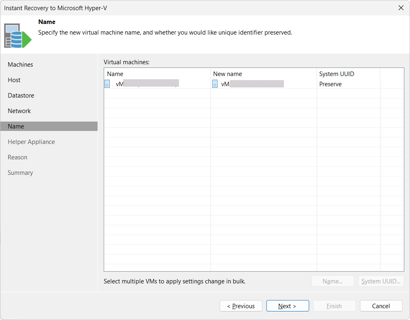Click the Previous button
This screenshot has height=320, width=410.
pos(241,306)
